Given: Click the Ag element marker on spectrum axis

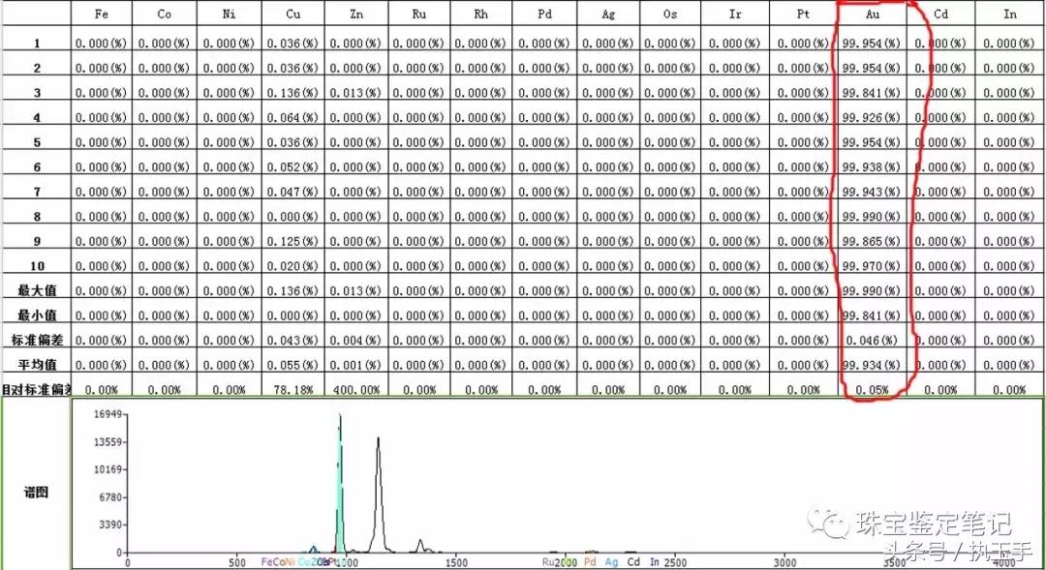Looking at the screenshot, I should [612, 562].
